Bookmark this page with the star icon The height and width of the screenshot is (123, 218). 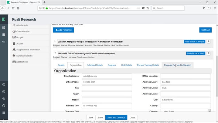click(148, 8)
